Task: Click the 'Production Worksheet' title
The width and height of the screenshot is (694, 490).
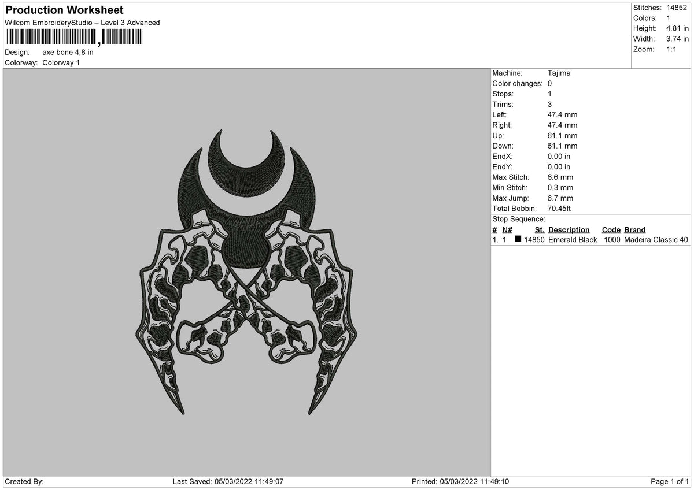Action: [x=64, y=10]
